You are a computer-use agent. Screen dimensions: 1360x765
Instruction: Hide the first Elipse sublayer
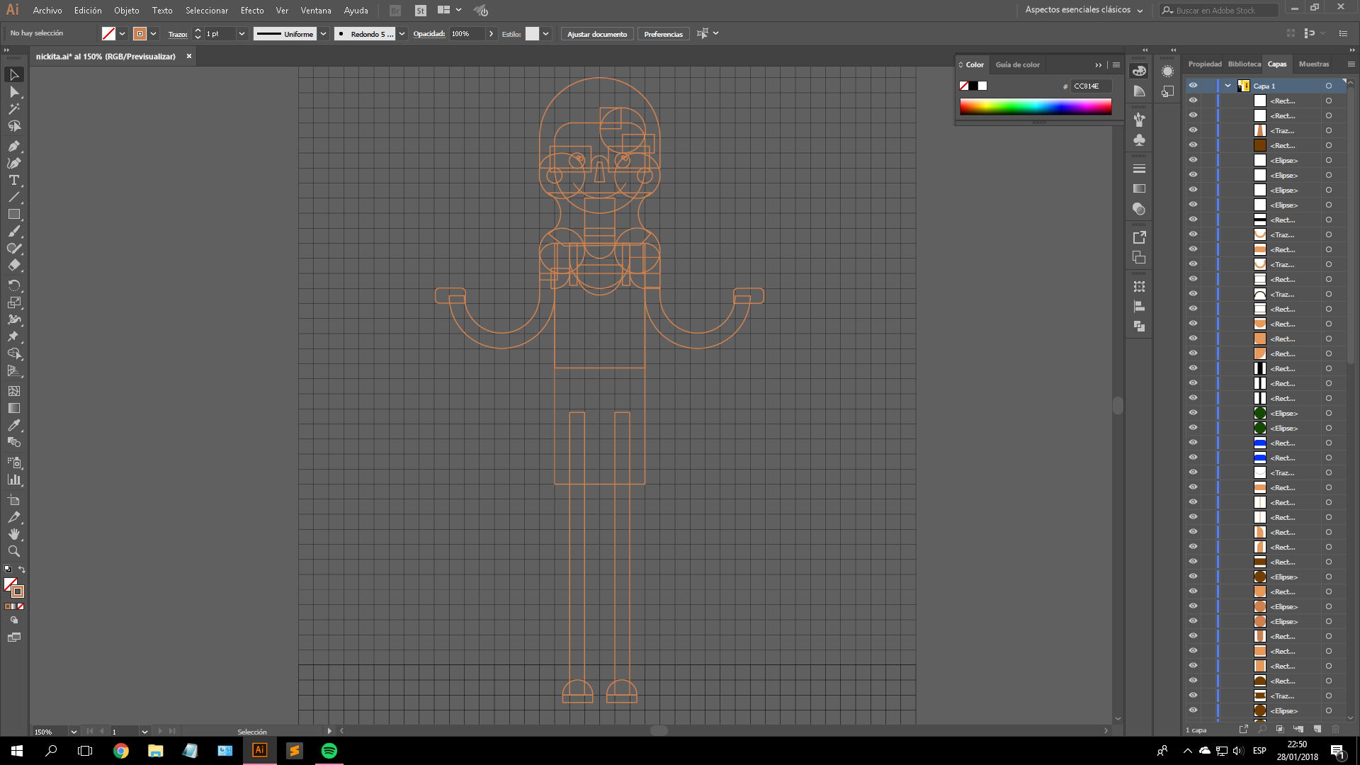coord(1193,160)
